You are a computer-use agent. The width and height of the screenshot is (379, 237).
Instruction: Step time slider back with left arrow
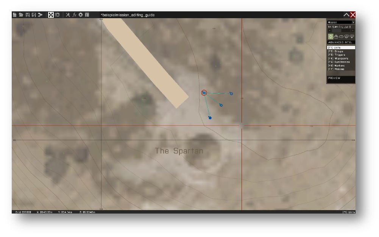(x=330, y=31)
